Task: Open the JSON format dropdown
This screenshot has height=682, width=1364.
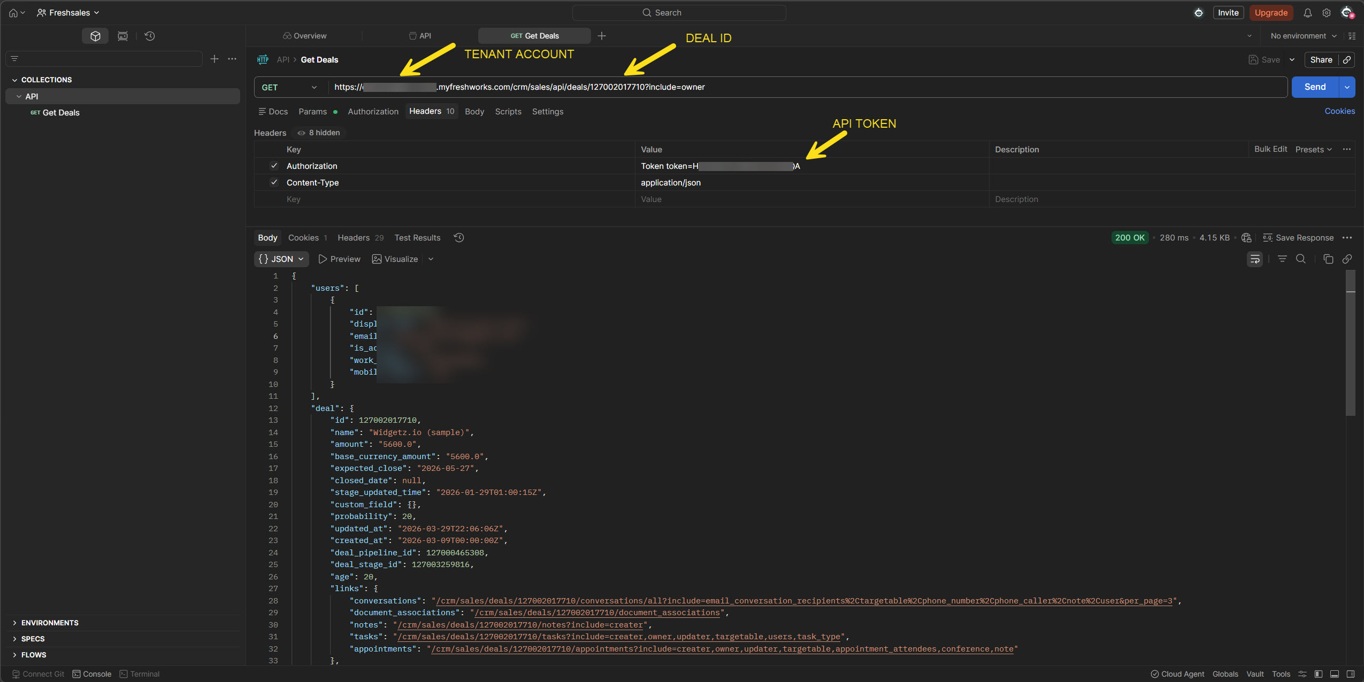Action: pos(281,259)
